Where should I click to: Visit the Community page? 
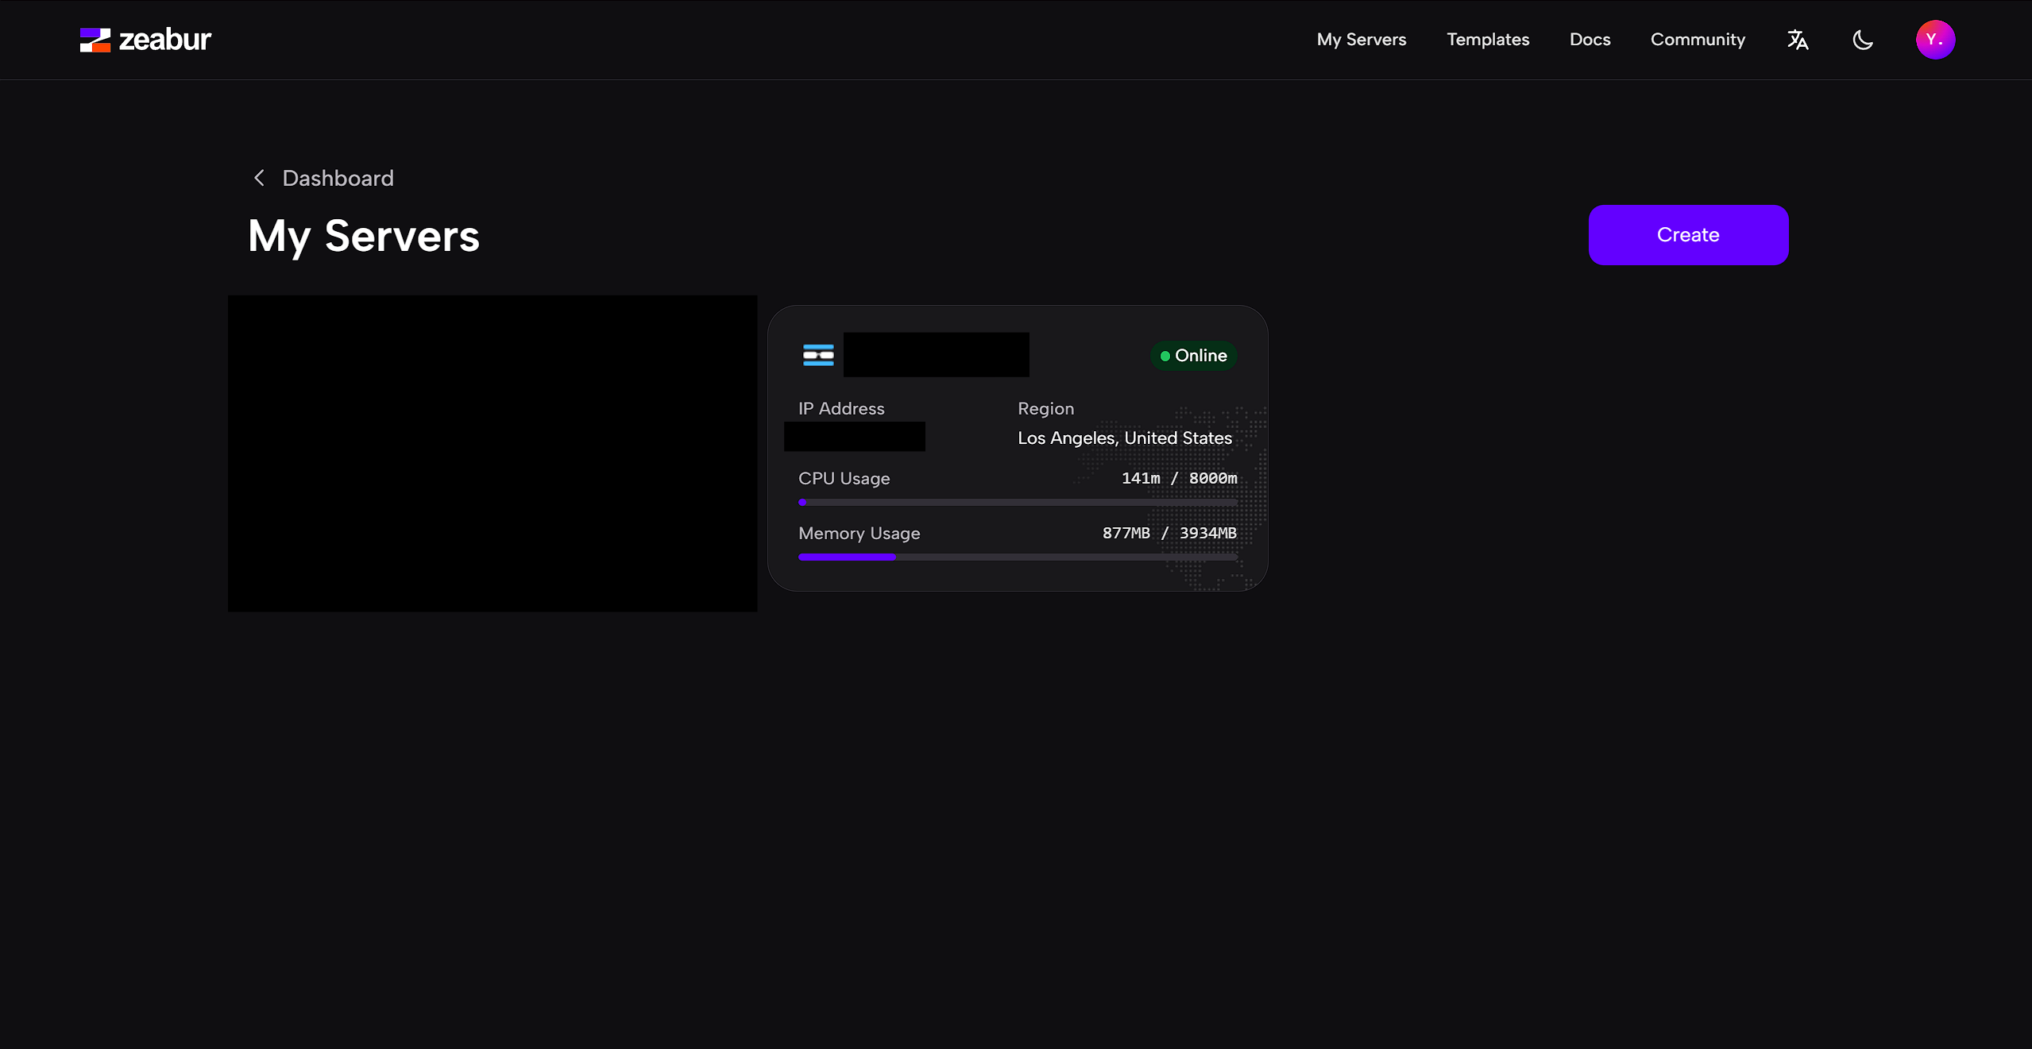(1698, 40)
